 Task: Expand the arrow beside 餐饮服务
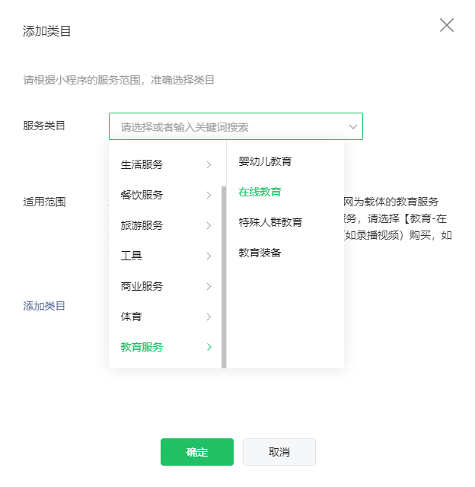209,195
